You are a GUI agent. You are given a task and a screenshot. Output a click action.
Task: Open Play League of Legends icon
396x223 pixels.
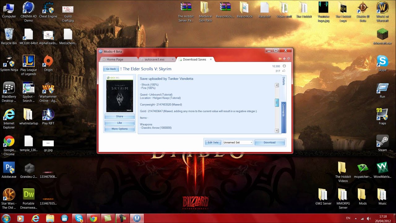[x=28, y=65]
